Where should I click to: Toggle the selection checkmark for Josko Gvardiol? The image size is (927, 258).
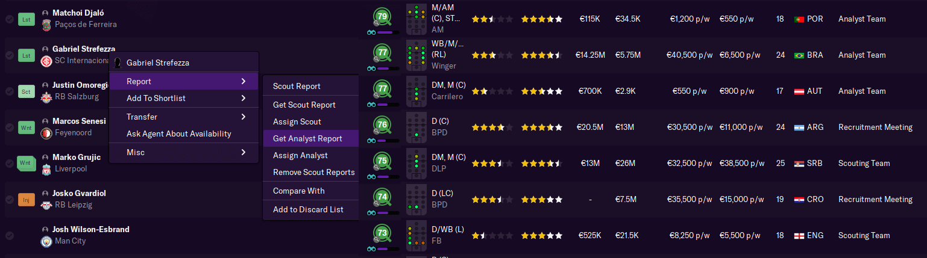tap(10, 200)
